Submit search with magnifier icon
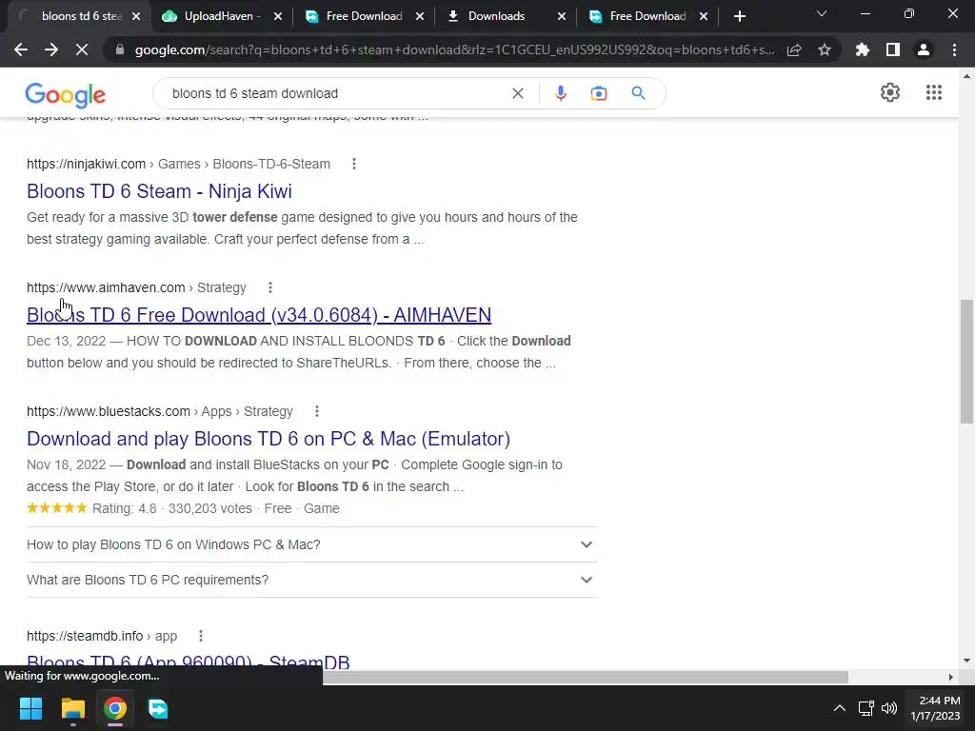 [x=638, y=93]
